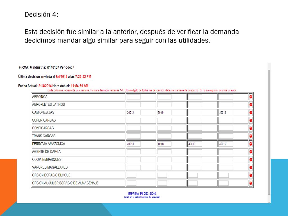Screen dimensions: 288x216
Task: Open help icon for SUPER CARGAS row
Action: [x=251, y=120]
